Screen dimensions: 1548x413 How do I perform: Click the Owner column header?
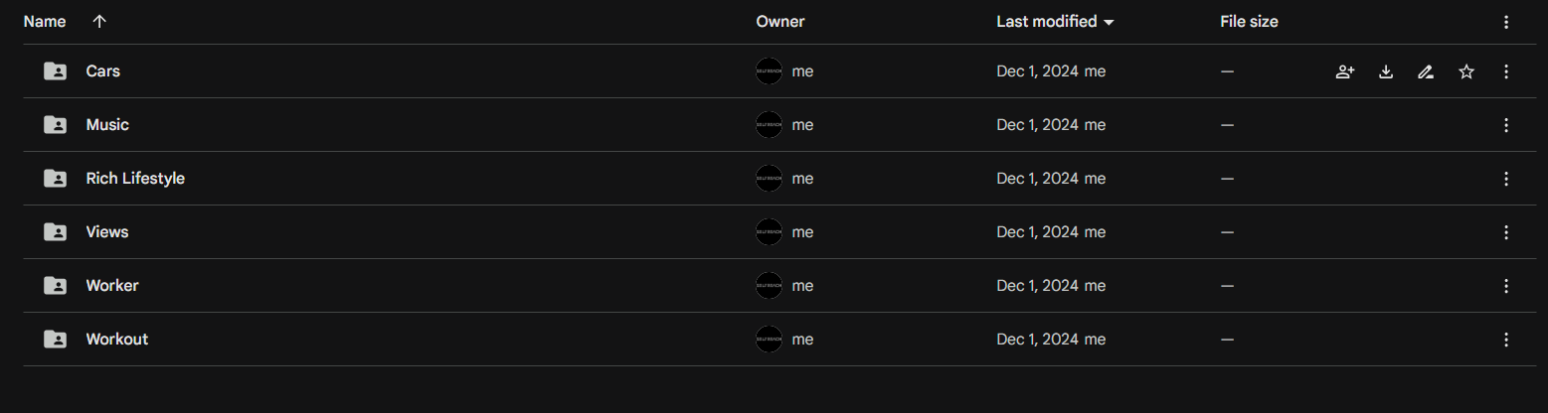pyautogui.click(x=779, y=22)
